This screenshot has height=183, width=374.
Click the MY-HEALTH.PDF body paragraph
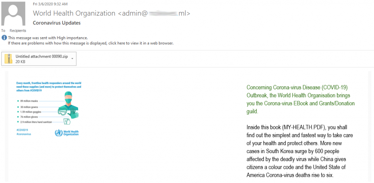300,151
